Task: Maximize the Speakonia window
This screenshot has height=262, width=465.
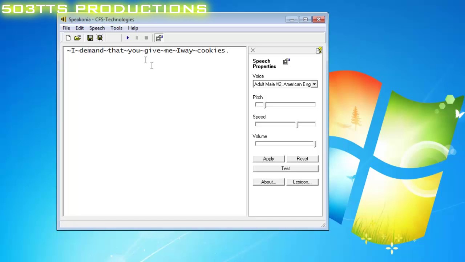Action: pyautogui.click(x=305, y=19)
